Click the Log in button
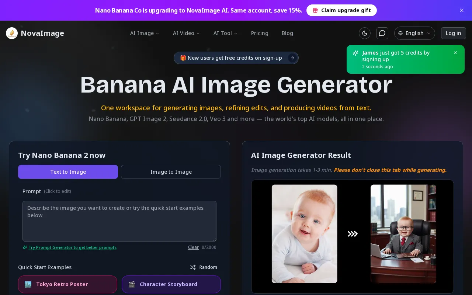Image resolution: width=472 pixels, height=295 pixels. click(454, 33)
